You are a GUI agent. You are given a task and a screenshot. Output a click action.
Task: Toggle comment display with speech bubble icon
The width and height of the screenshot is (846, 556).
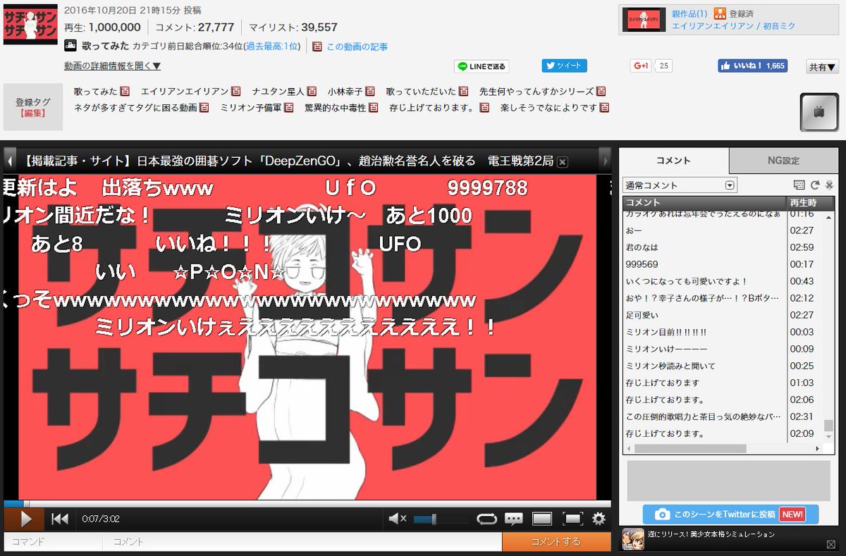514,519
